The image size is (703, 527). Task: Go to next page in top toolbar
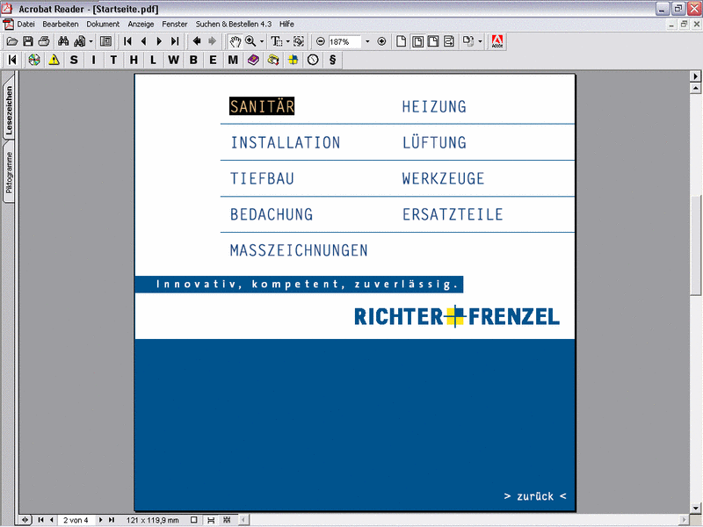click(159, 41)
